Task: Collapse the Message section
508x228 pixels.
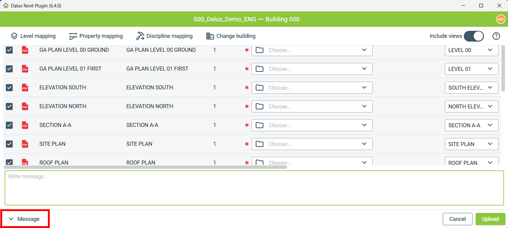Action: tap(25, 219)
